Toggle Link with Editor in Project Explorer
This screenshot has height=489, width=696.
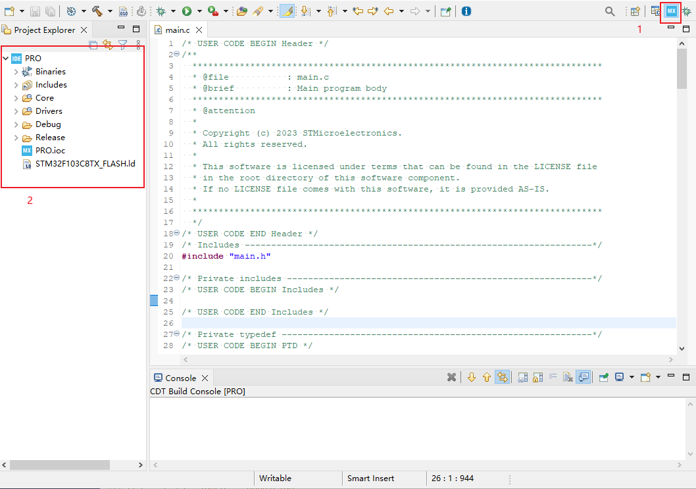[107, 44]
